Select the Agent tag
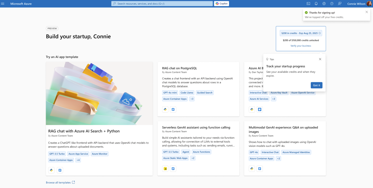373x188 pixels. pos(185,152)
